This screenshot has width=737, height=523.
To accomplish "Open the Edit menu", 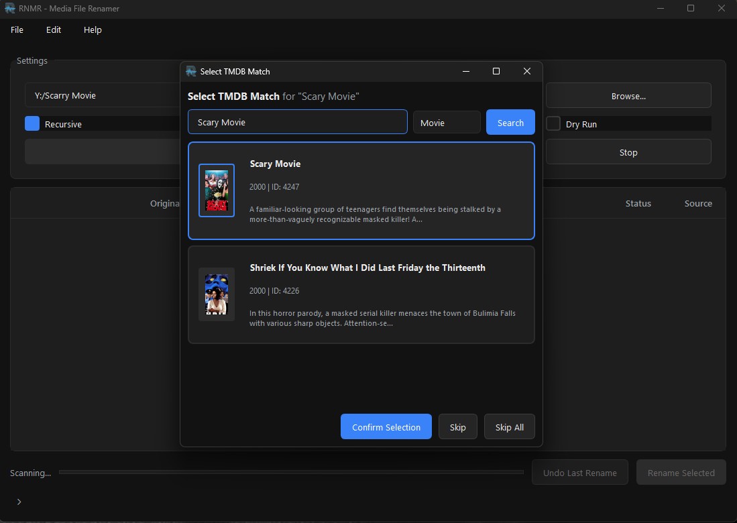I will (x=54, y=30).
